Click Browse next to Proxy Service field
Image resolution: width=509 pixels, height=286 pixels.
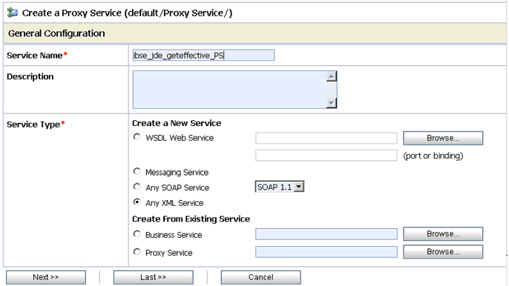point(443,252)
